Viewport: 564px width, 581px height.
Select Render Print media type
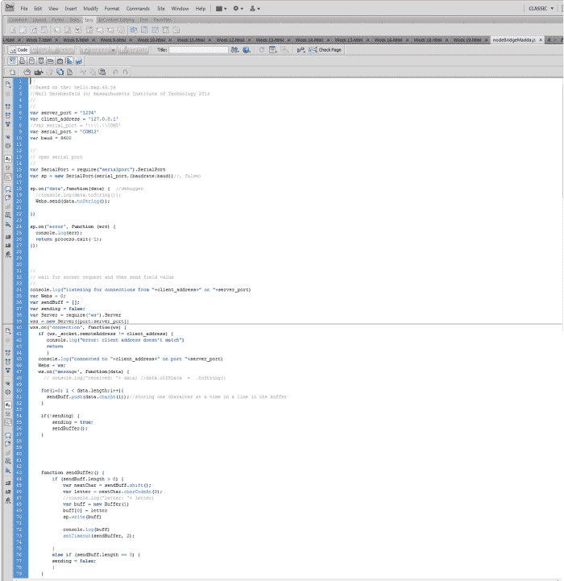tap(23, 60)
